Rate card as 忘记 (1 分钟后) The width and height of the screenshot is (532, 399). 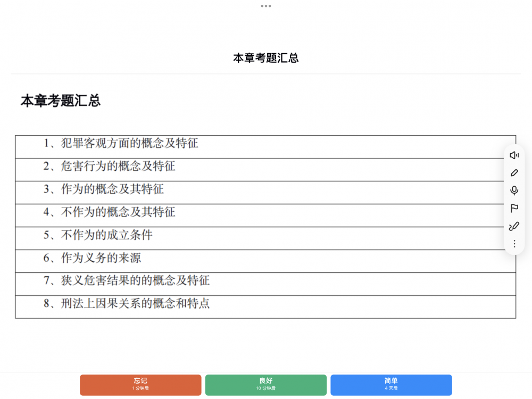coord(140,385)
